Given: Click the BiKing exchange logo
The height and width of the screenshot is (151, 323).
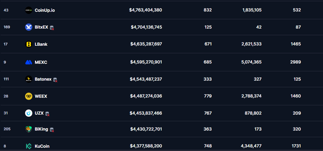Looking at the screenshot, I should click(28, 129).
